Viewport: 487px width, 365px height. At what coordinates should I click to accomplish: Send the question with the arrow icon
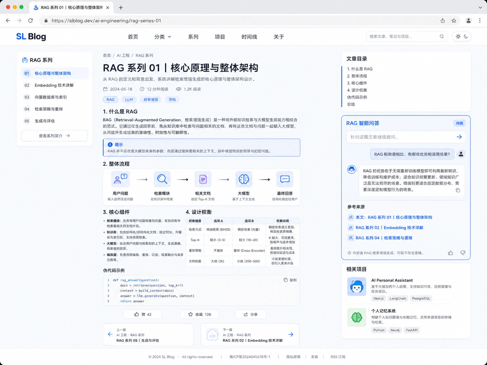click(459, 137)
